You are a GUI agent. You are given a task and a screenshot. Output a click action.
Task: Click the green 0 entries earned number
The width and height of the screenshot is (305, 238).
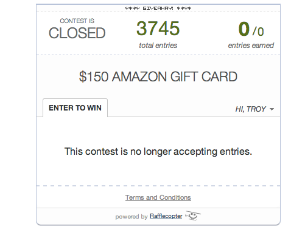click(244, 29)
